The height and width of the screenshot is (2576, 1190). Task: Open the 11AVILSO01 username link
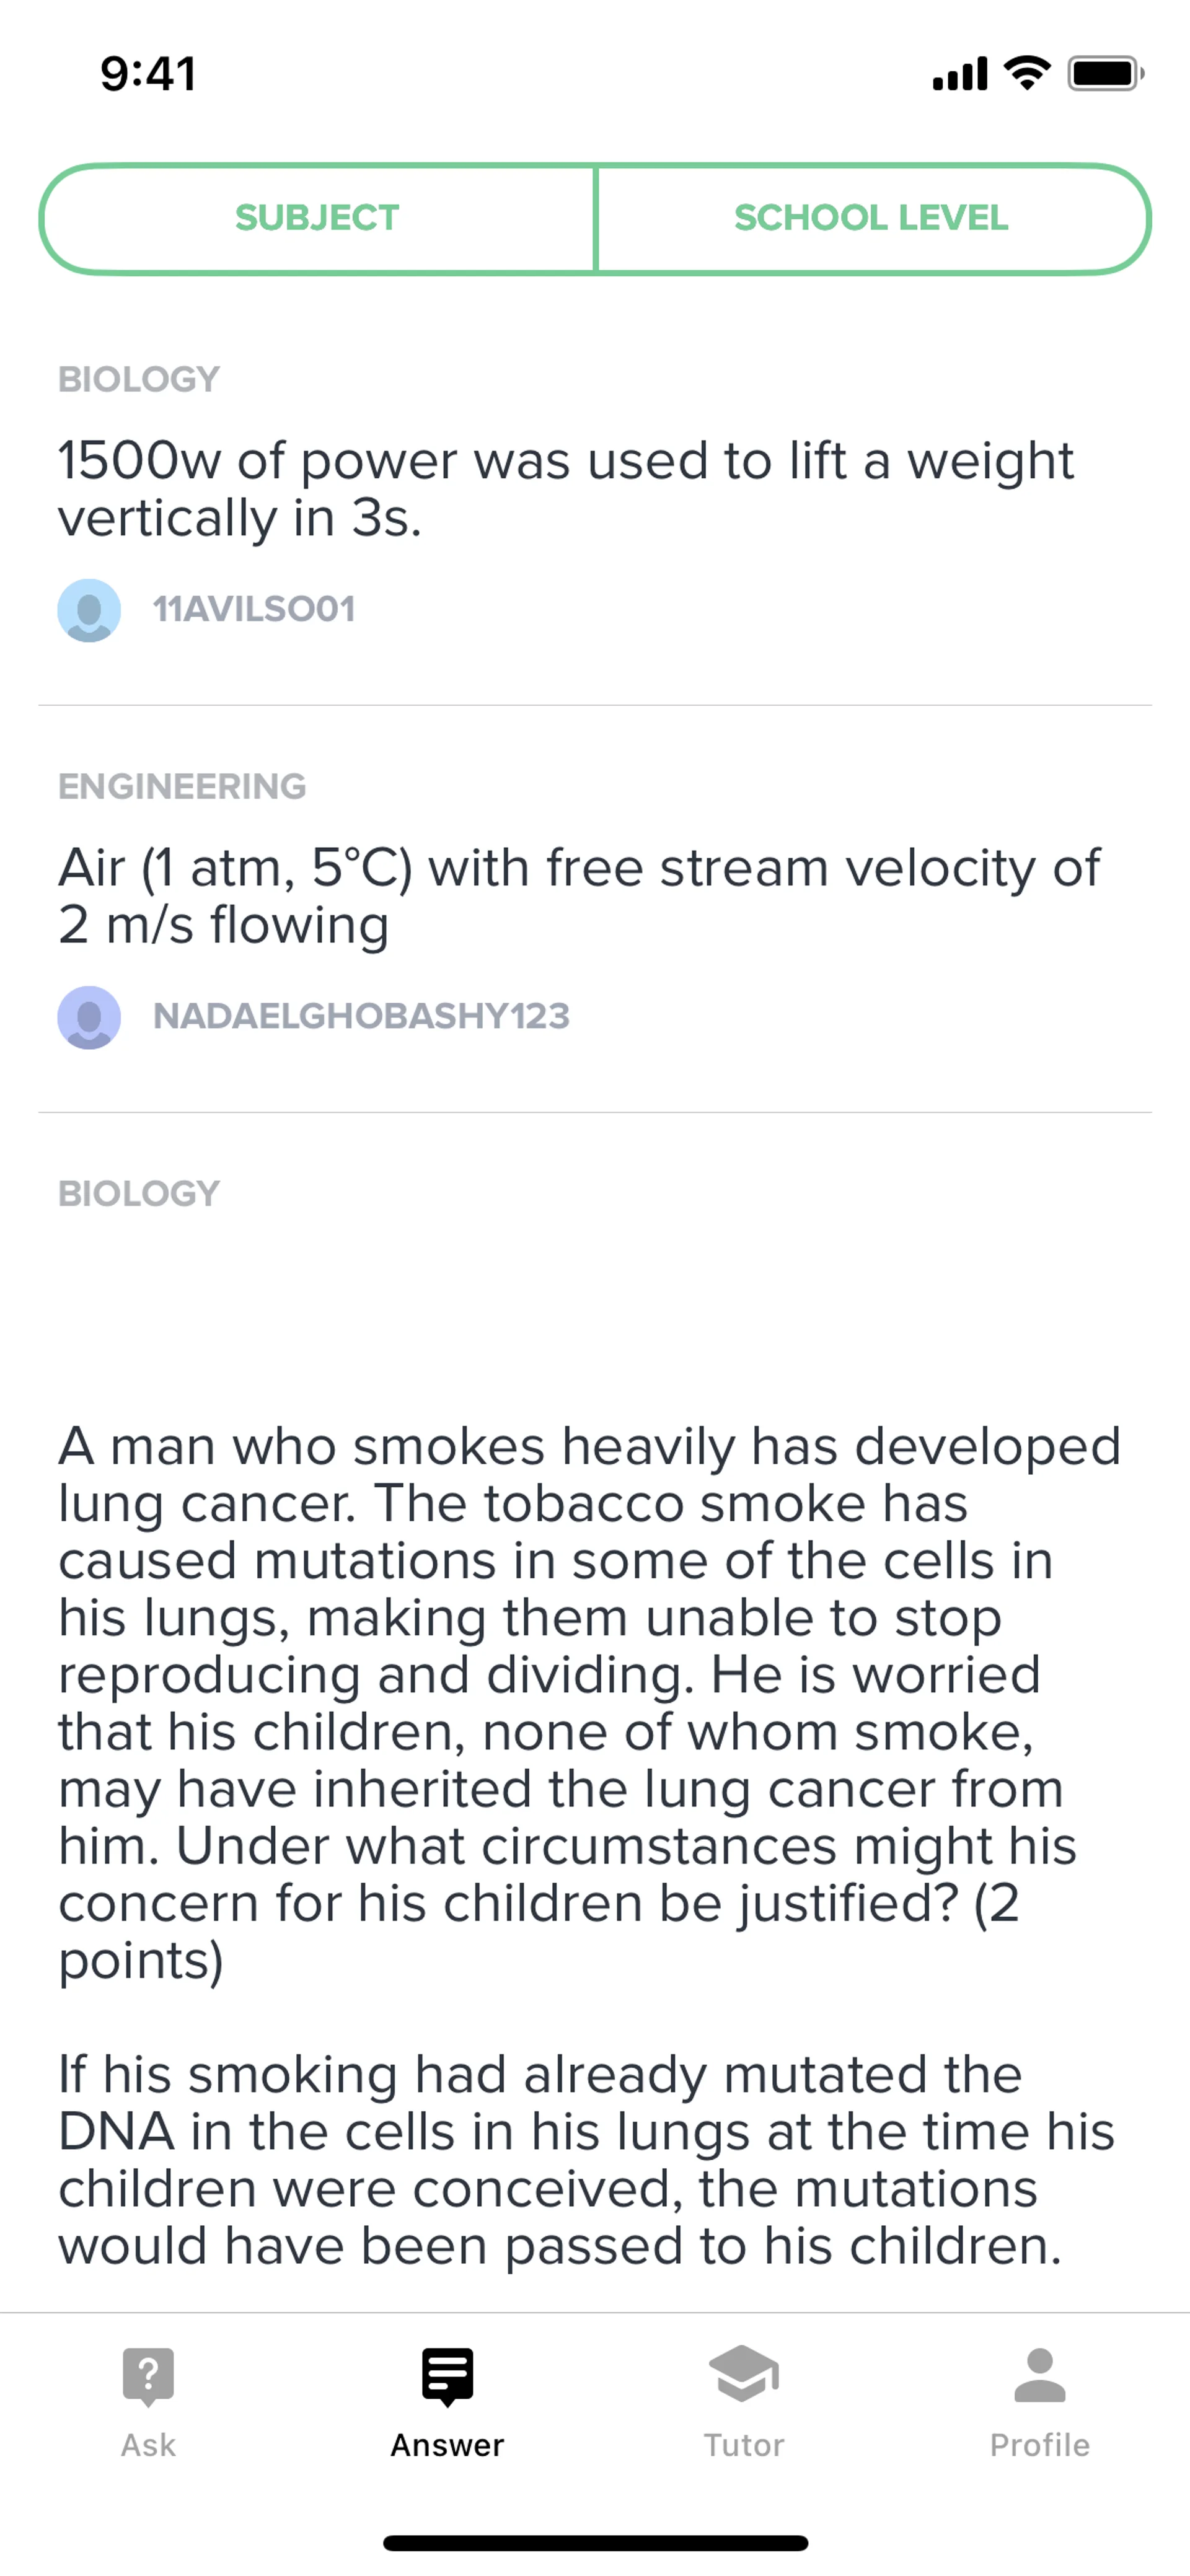254,609
